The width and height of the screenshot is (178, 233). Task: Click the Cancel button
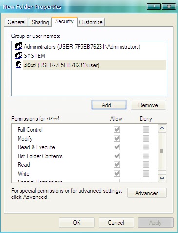click(116, 223)
